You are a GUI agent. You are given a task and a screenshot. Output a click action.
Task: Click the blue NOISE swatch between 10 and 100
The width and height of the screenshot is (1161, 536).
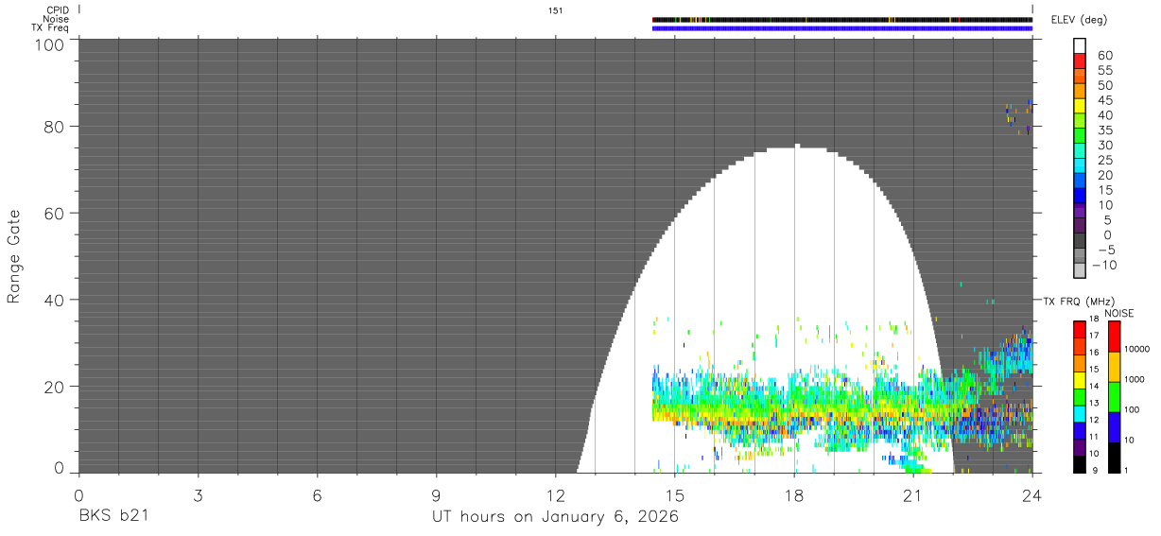point(1114,427)
